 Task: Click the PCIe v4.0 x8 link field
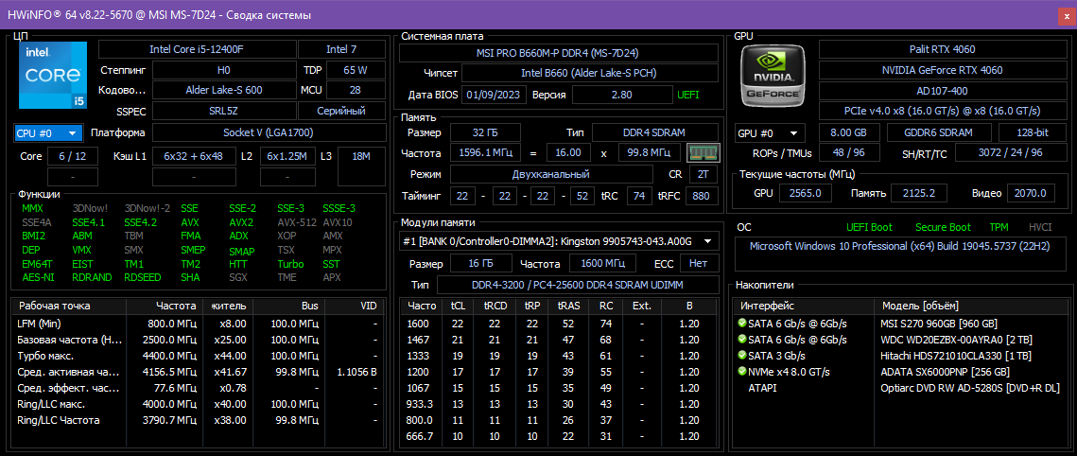point(942,111)
